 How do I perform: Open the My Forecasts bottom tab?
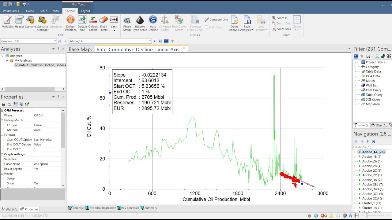point(128,208)
